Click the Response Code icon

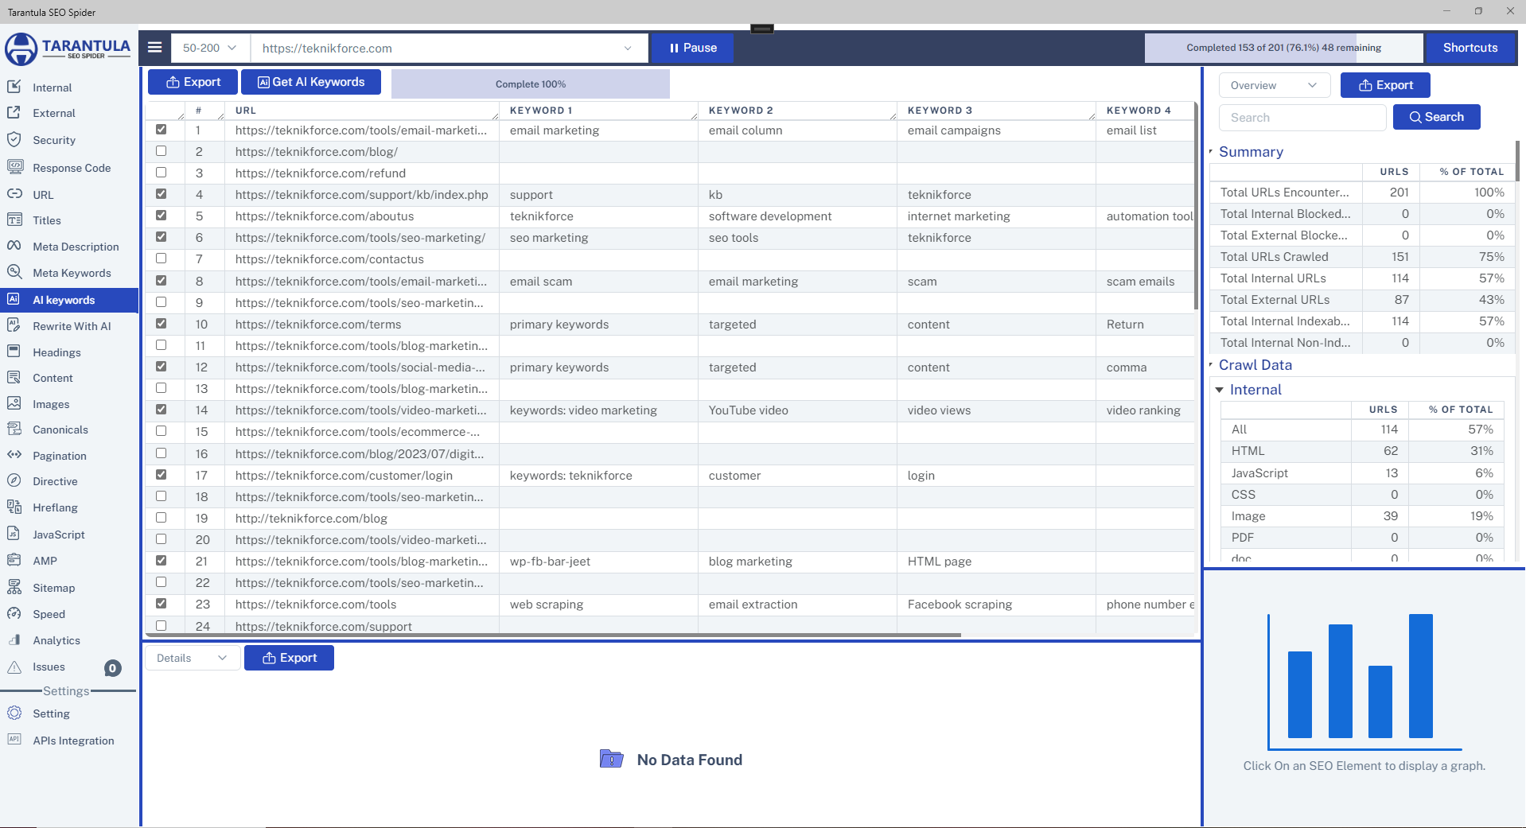[x=14, y=167]
